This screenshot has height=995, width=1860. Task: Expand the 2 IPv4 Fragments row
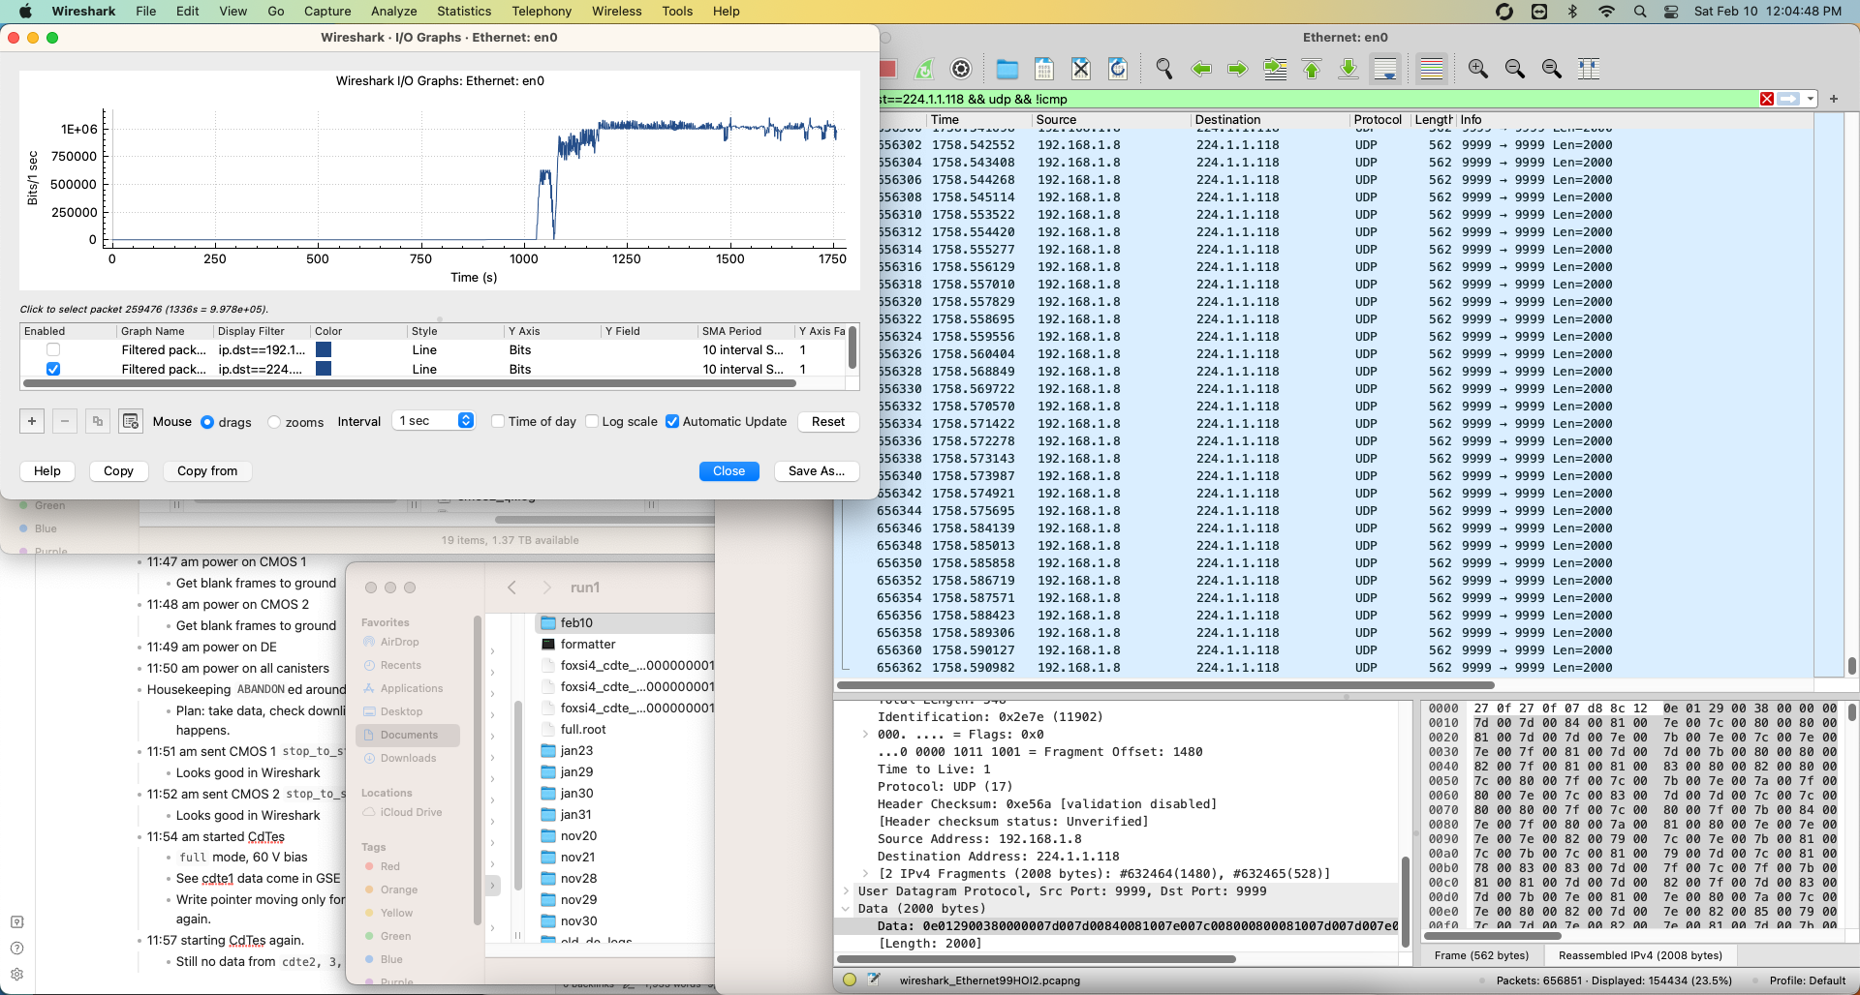coord(865,874)
